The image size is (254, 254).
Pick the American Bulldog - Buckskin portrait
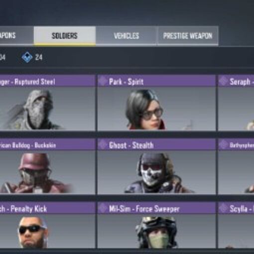coord(48,172)
